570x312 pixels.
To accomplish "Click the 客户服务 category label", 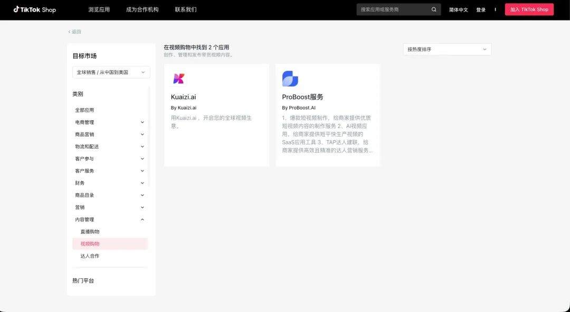I will (84, 171).
